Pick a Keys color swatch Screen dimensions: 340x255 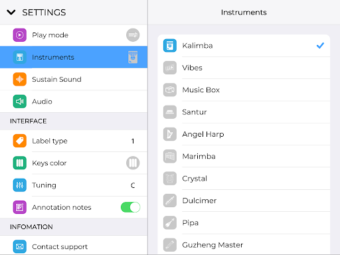coord(133,163)
